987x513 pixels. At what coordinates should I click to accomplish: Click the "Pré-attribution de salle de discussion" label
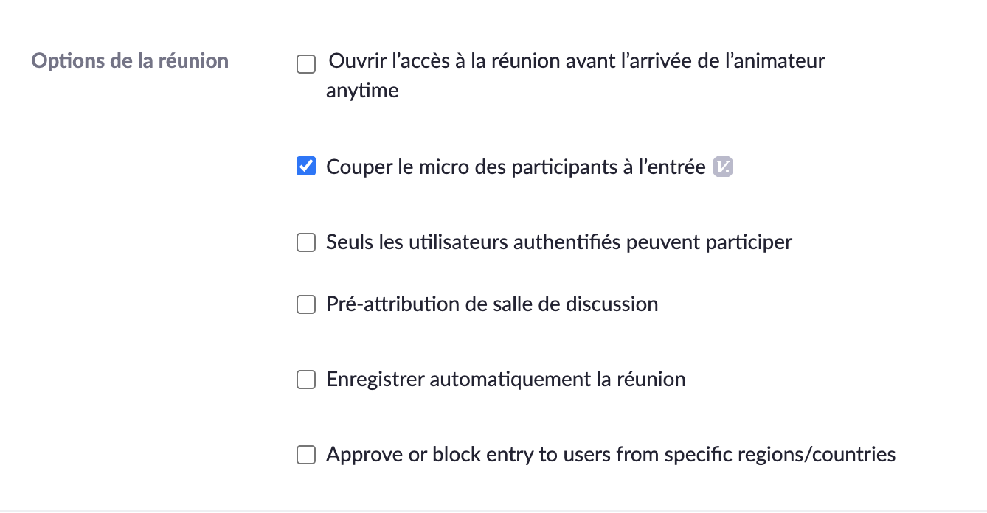coord(492,304)
